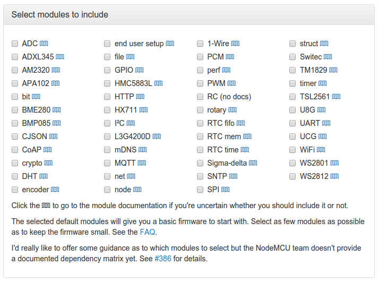
Task: Select the UART module checkbox
Action: tap(293, 123)
